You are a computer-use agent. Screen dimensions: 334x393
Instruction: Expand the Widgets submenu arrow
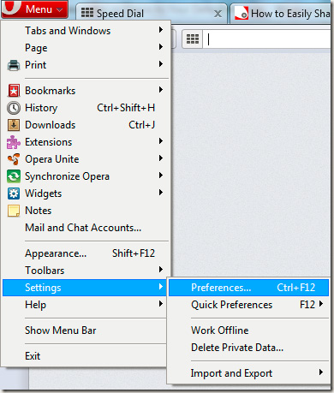click(161, 193)
